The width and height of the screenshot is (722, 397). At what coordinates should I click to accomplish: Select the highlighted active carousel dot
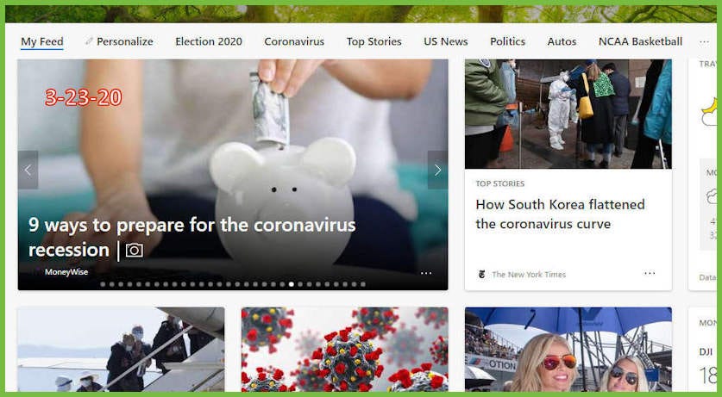292,284
